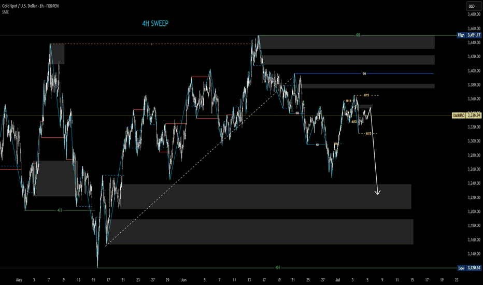Select the topmost gray supply zone under the High line
The image size is (483, 285).
(x=347, y=42)
